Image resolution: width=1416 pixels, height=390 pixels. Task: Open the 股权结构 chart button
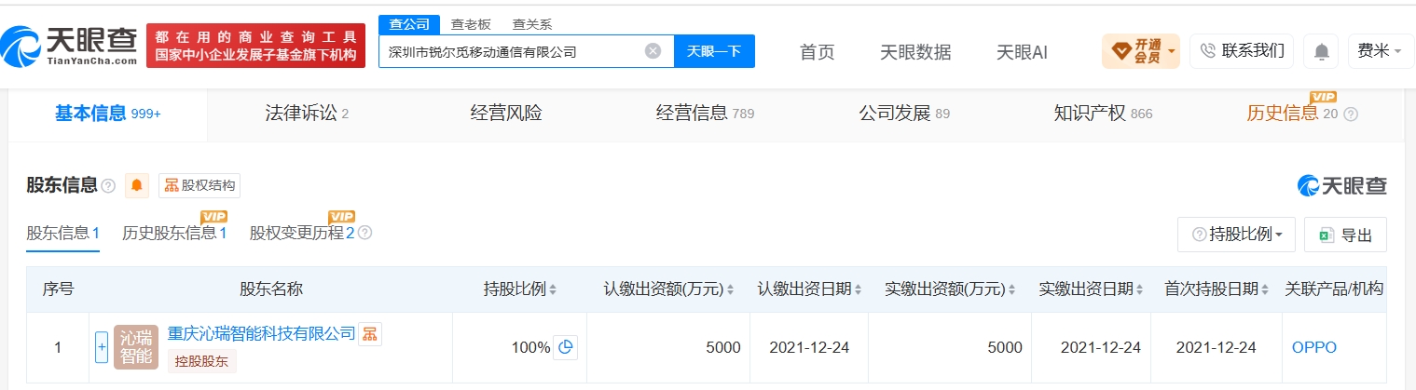[x=199, y=185]
